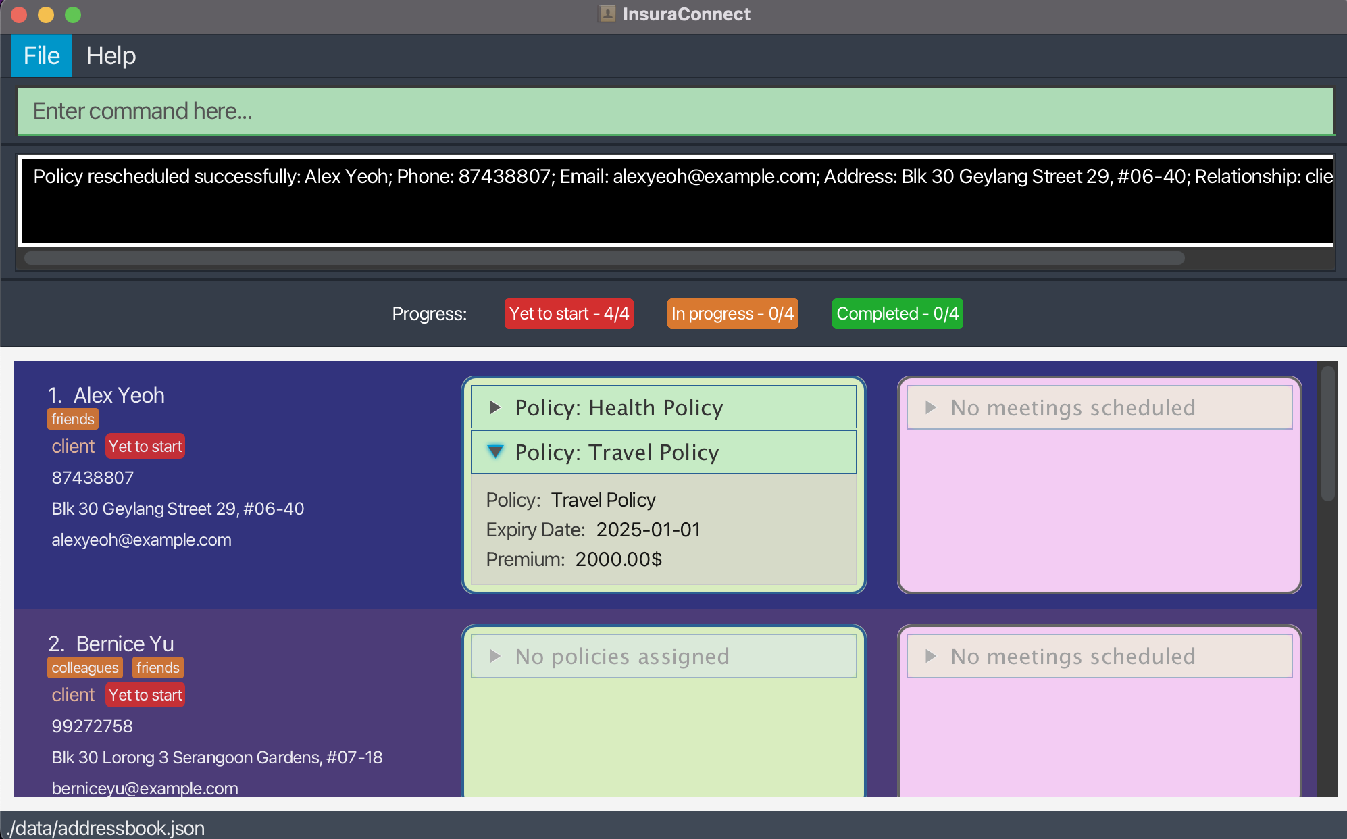Collapse the Travel Policy entry

coord(663,452)
